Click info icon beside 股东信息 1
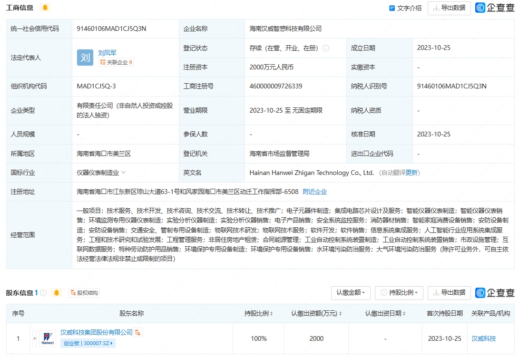 coord(43,293)
